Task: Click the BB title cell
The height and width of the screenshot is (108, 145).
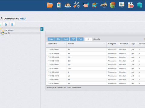Action: (x=87, y=80)
